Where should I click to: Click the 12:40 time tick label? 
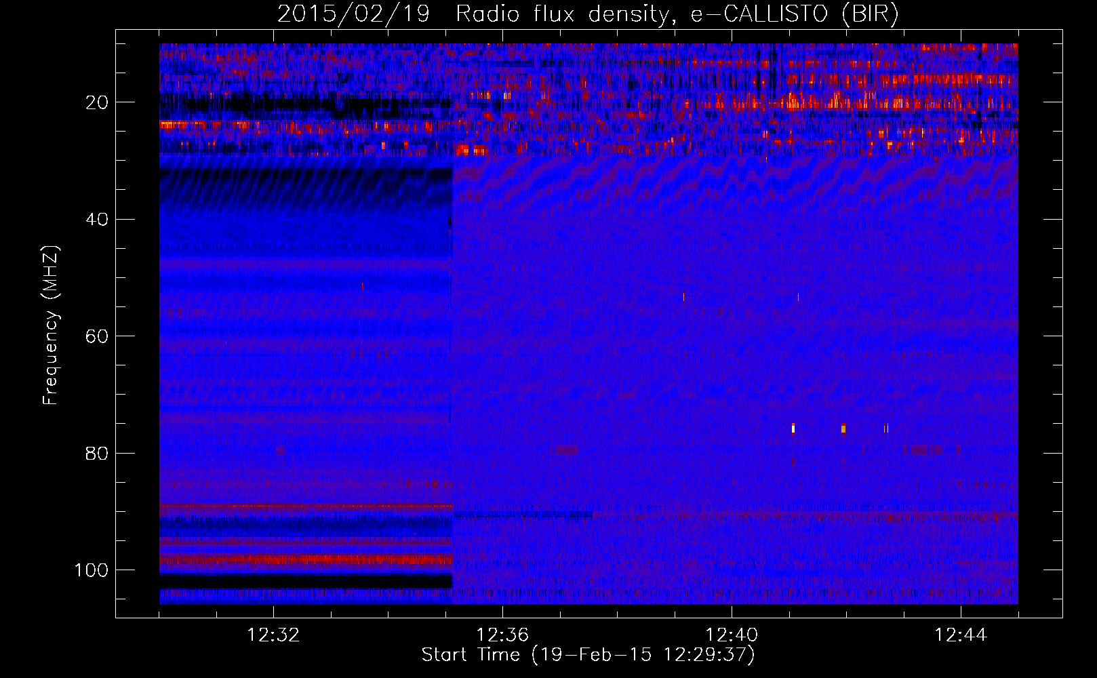[x=732, y=635]
